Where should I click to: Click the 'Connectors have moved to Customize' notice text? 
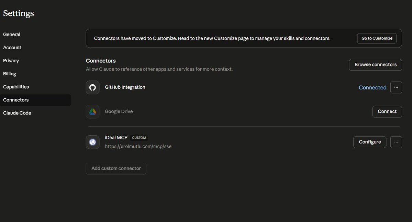point(212,38)
